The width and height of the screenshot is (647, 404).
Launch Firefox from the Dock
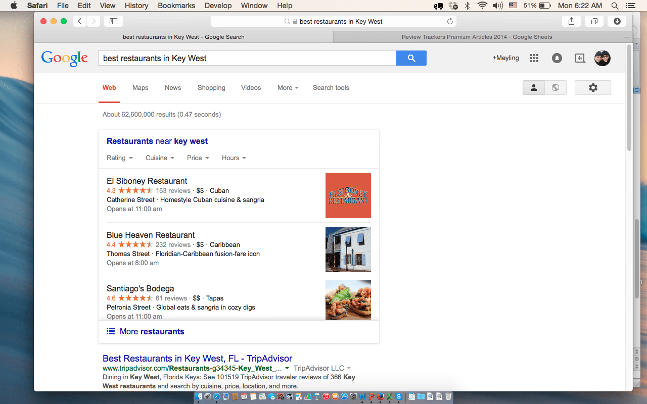coord(381,397)
